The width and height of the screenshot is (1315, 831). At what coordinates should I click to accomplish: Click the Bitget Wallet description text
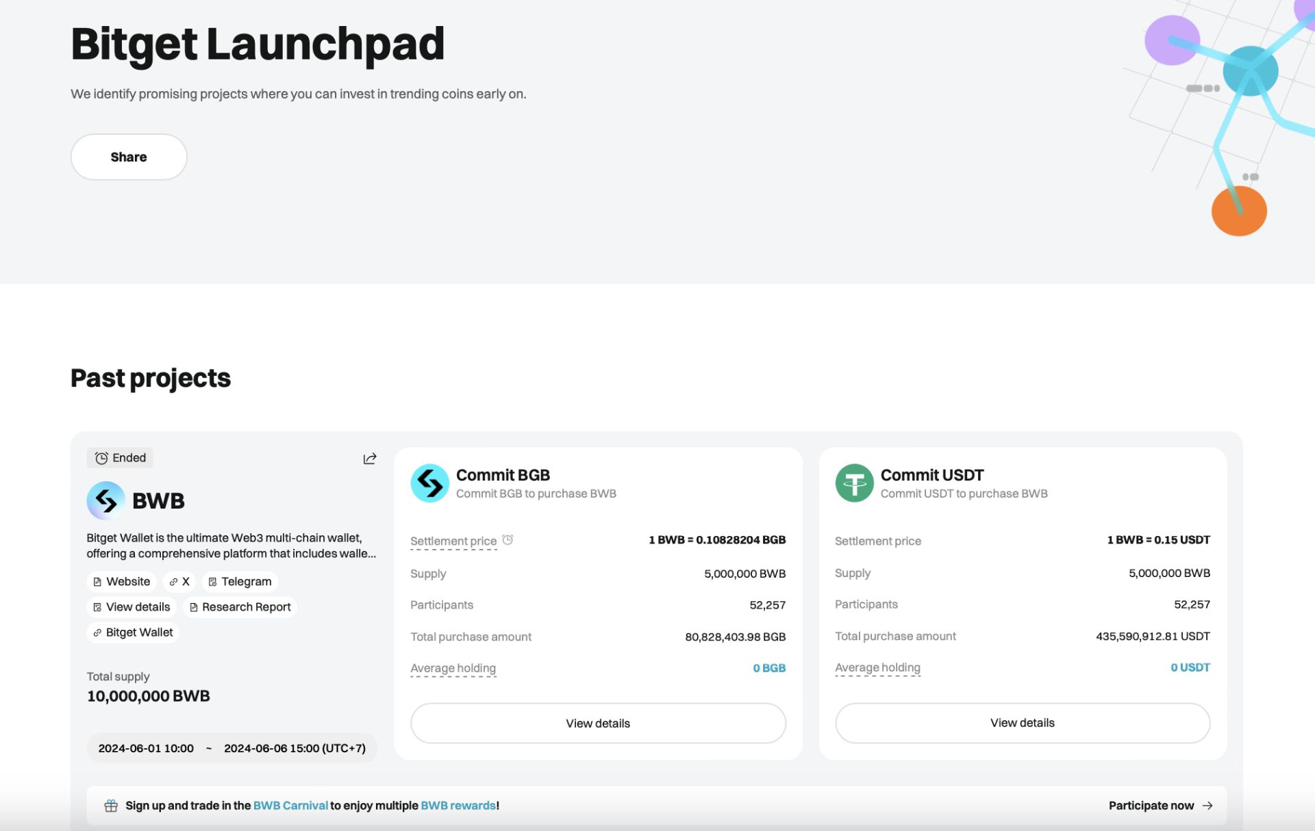pos(231,546)
